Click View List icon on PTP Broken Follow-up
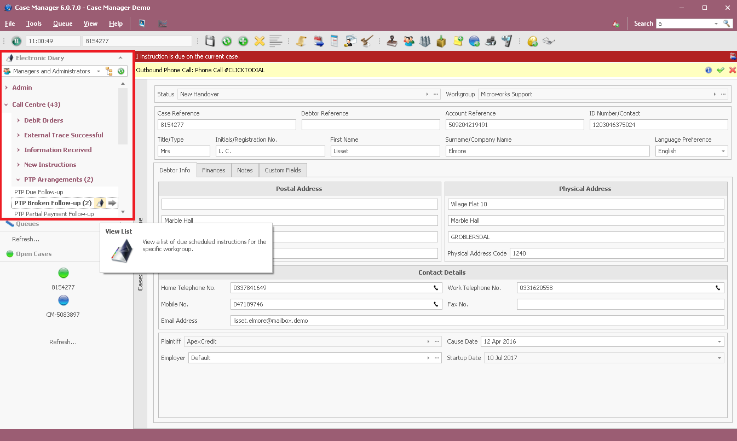737x441 pixels. 100,203
